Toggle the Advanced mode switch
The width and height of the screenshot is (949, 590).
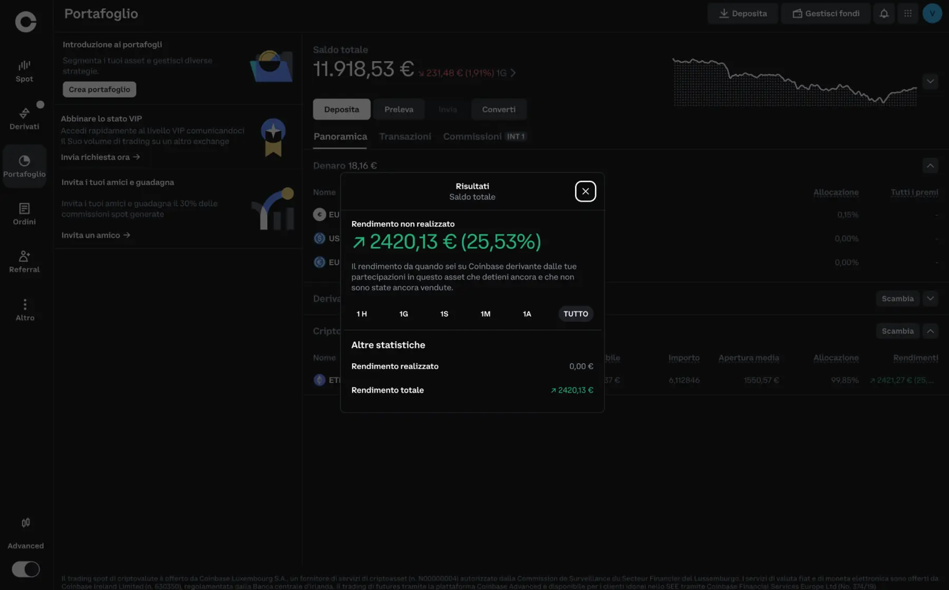click(25, 569)
